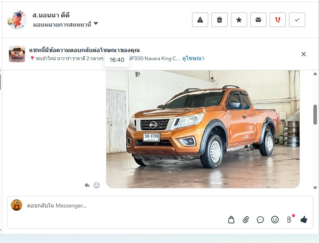Mark conversation done with checkmark icon
Image resolution: width=319 pixels, height=243 pixels.
pos(297,20)
